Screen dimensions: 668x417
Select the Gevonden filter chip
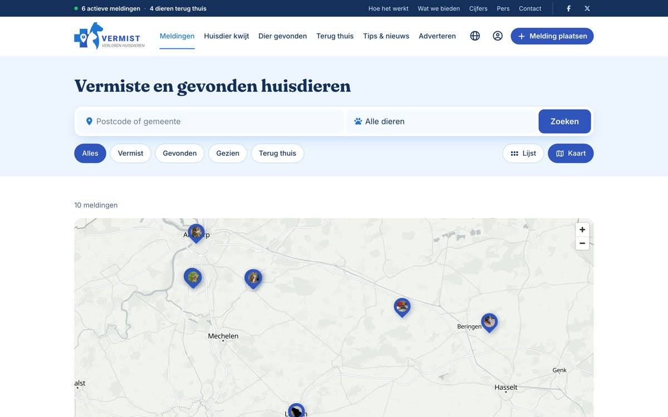180,153
